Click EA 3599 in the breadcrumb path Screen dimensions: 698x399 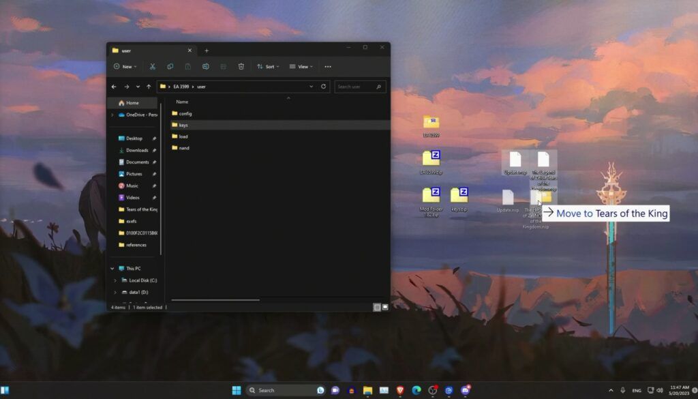click(181, 87)
